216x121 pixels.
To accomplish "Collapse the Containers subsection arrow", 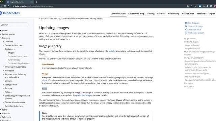I will pos(3,49).
